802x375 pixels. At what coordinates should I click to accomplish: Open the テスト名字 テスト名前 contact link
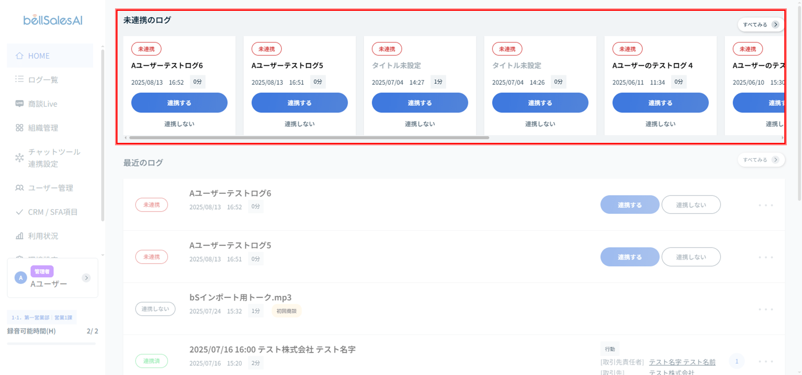click(x=682, y=362)
